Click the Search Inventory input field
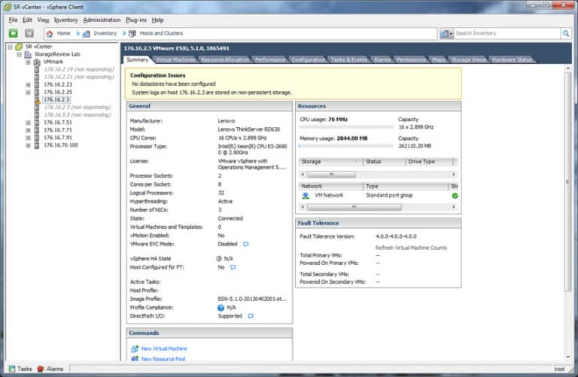578x377 pixels. click(507, 33)
